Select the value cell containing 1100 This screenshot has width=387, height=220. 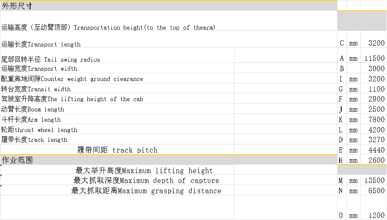point(374,89)
